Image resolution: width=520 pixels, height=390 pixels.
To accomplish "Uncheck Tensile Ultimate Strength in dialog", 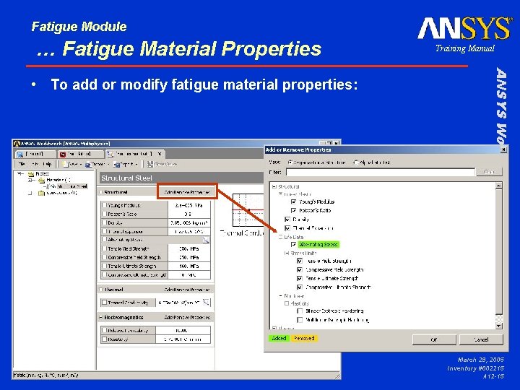I will pos(300,279).
